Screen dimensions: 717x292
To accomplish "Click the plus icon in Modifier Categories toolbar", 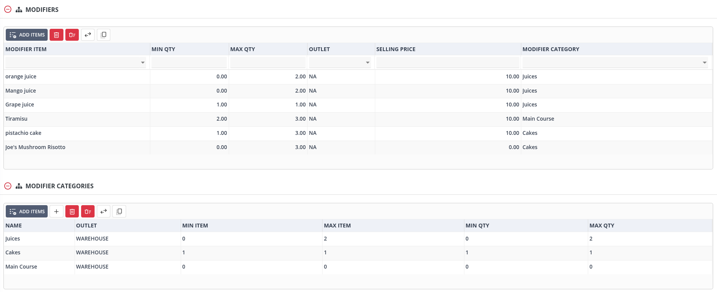I will [x=56, y=211].
